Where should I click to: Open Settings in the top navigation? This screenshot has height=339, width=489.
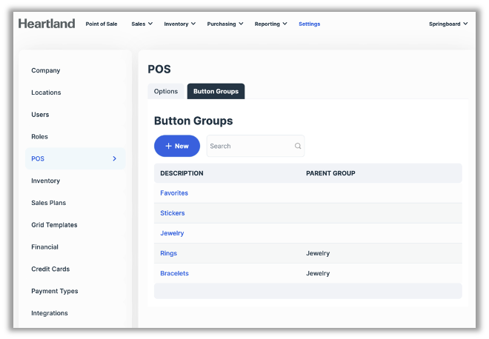pyautogui.click(x=309, y=24)
